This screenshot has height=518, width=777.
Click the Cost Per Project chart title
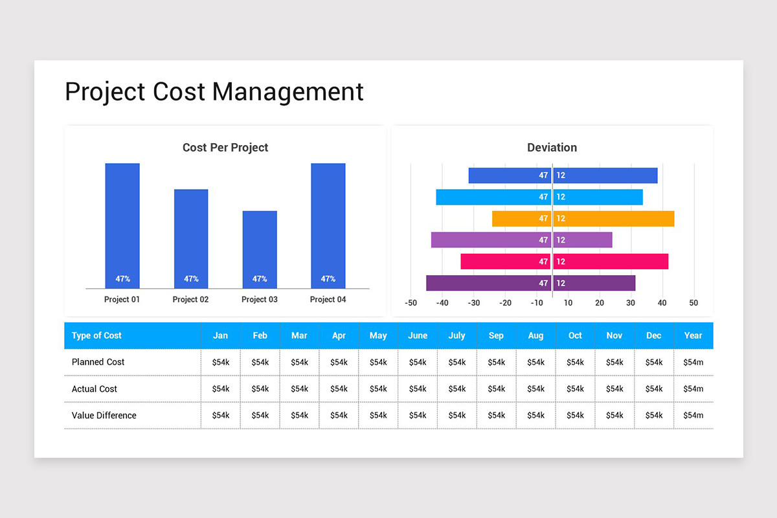[x=225, y=148]
